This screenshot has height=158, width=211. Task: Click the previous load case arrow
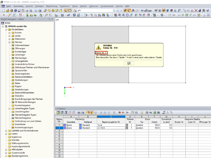[118, 11]
